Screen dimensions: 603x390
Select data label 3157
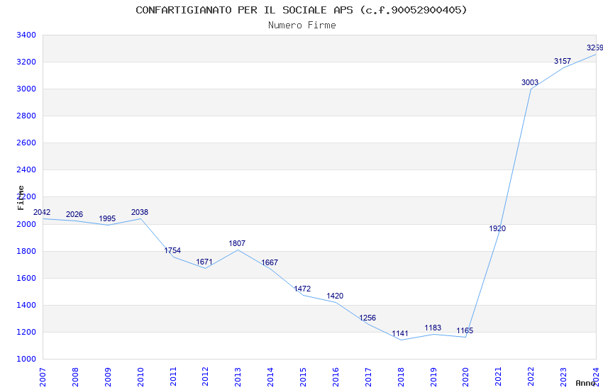click(x=563, y=61)
